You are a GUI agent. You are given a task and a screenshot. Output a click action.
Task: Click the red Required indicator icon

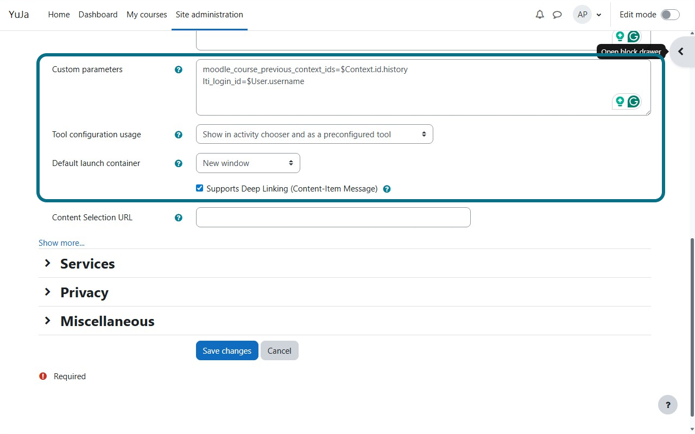pyautogui.click(x=43, y=376)
